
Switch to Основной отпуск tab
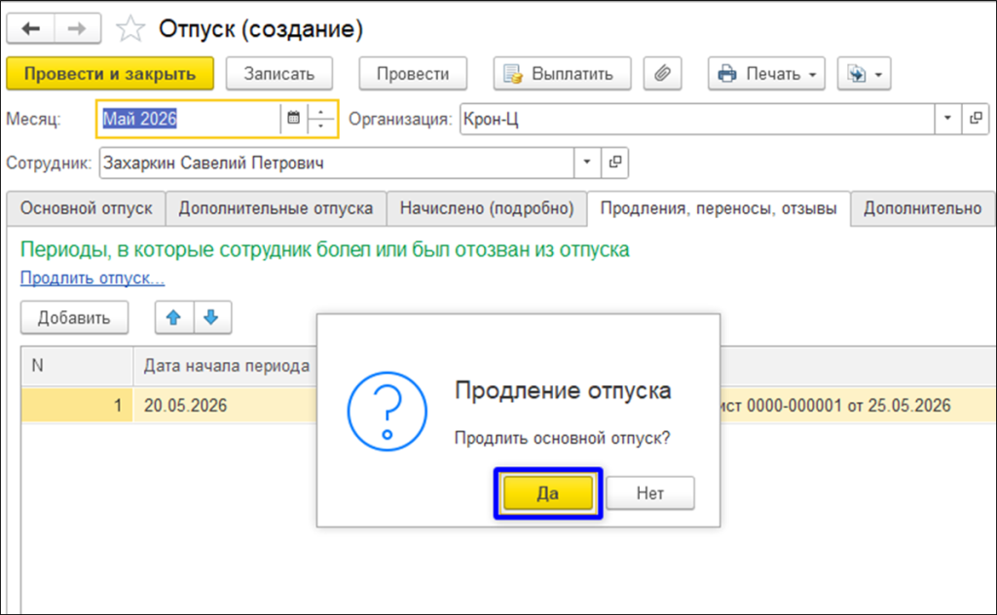(86, 208)
